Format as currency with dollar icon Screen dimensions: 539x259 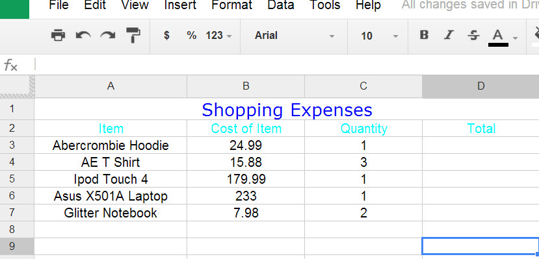click(166, 35)
